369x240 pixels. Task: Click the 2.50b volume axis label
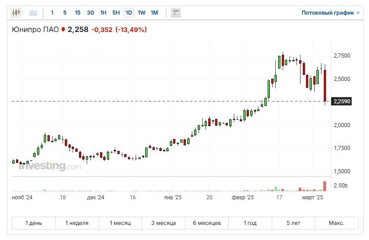point(341,186)
